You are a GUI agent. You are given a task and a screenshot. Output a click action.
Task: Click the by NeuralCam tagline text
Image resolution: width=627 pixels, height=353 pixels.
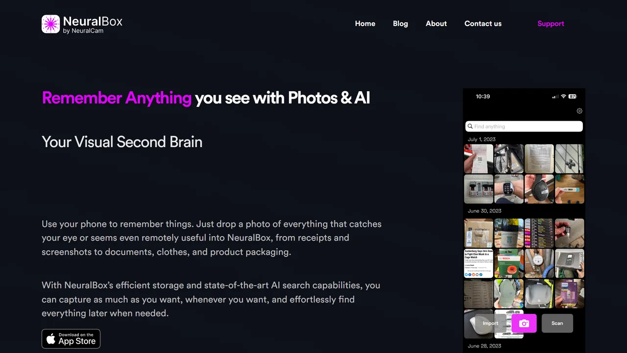point(83,30)
